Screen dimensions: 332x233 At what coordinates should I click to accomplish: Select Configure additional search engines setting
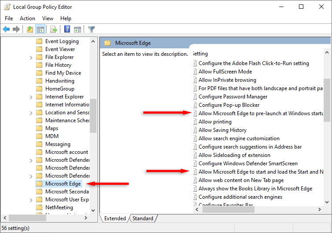[240, 197]
